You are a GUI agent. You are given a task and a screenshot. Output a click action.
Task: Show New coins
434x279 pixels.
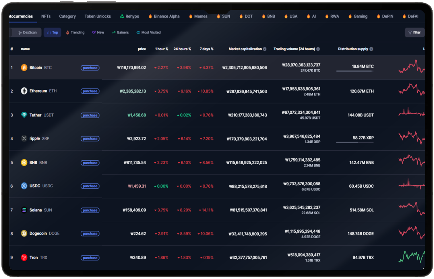[98, 32]
